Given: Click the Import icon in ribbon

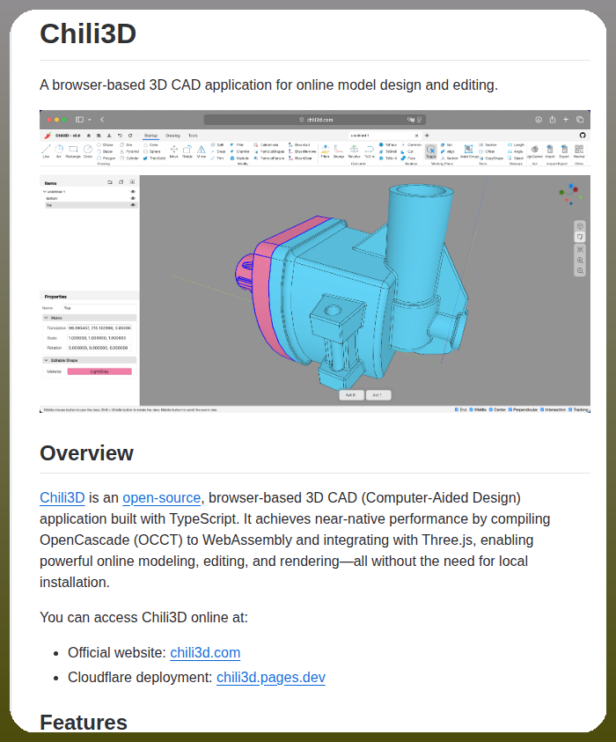Looking at the screenshot, I should pos(550,151).
